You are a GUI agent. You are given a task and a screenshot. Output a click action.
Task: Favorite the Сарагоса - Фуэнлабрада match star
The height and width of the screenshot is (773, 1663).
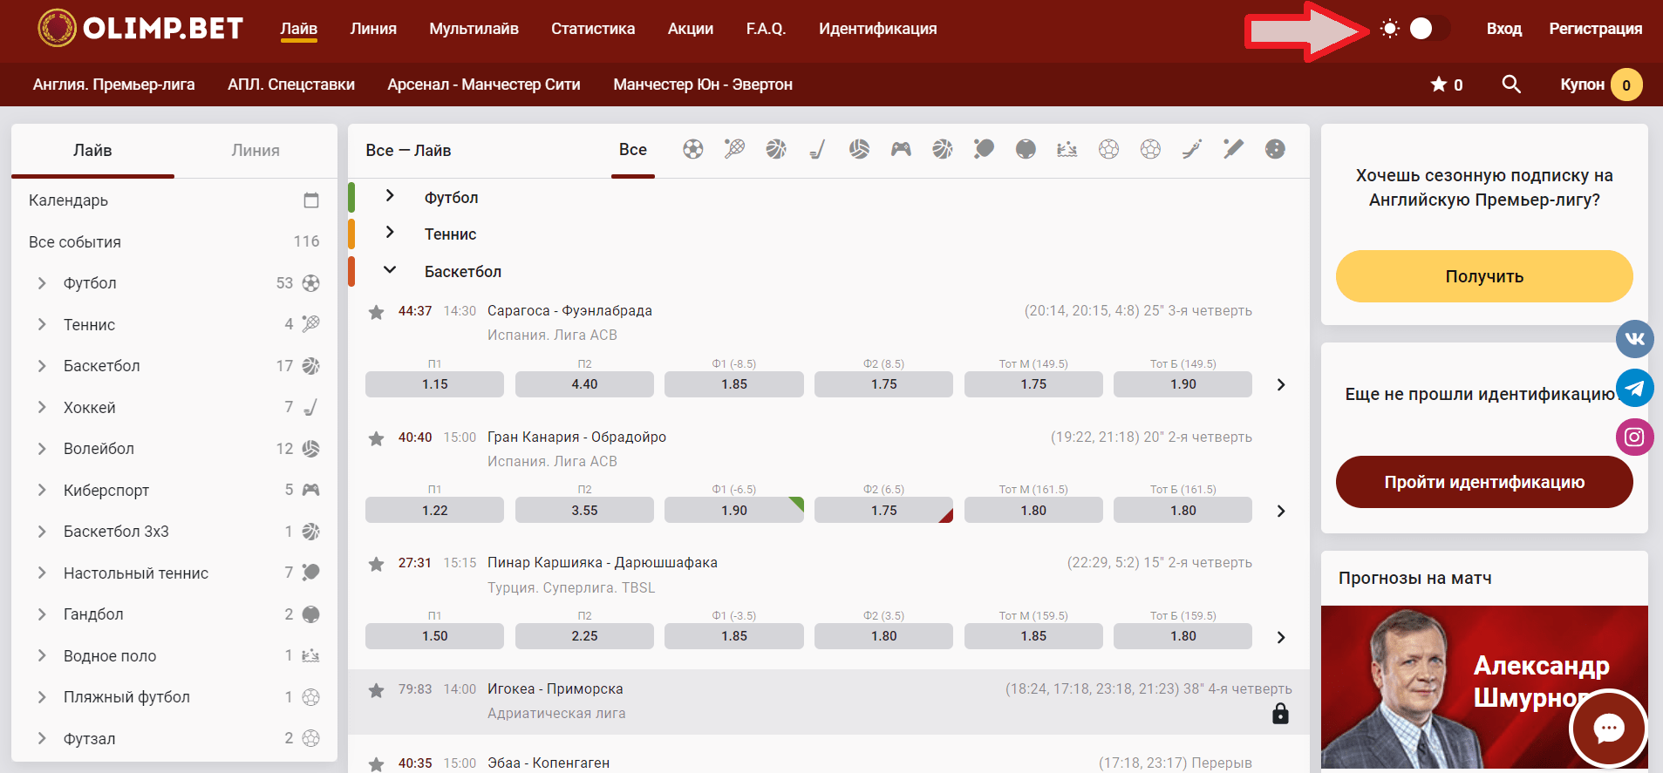point(376,312)
